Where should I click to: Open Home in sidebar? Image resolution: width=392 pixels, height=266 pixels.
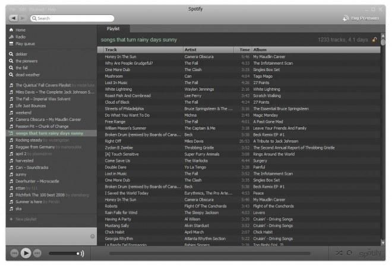[x=20, y=30]
